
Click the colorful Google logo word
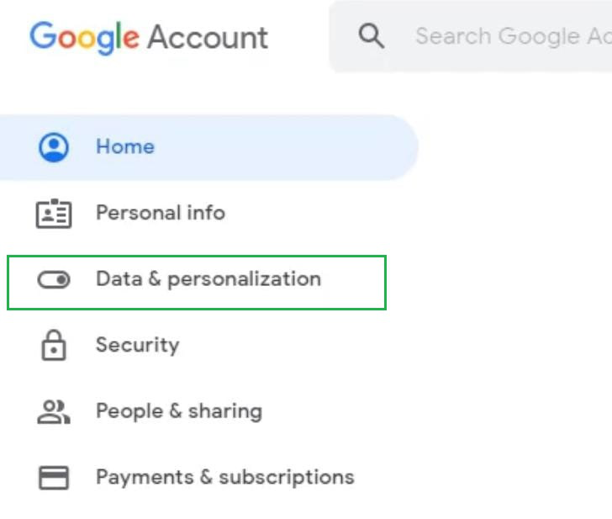84,37
